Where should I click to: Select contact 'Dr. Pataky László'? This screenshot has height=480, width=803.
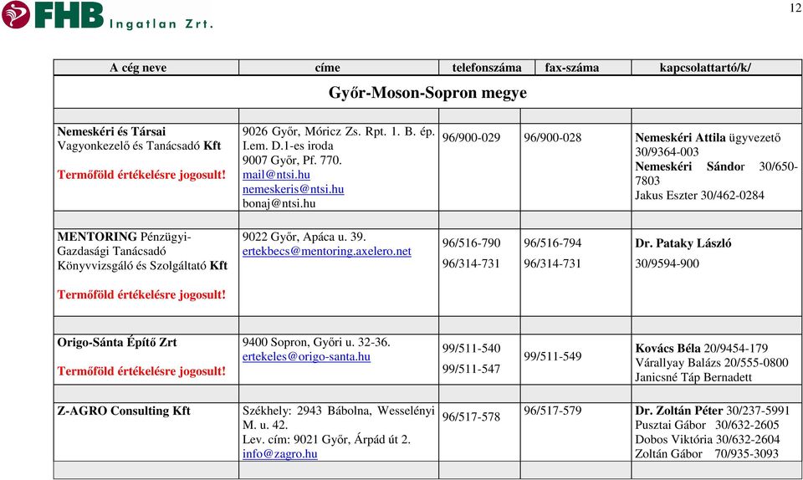coord(683,243)
